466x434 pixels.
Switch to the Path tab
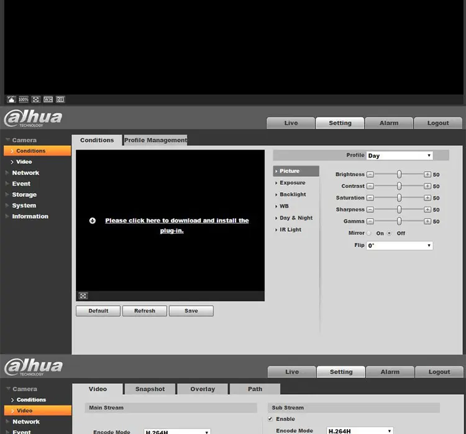click(x=255, y=389)
